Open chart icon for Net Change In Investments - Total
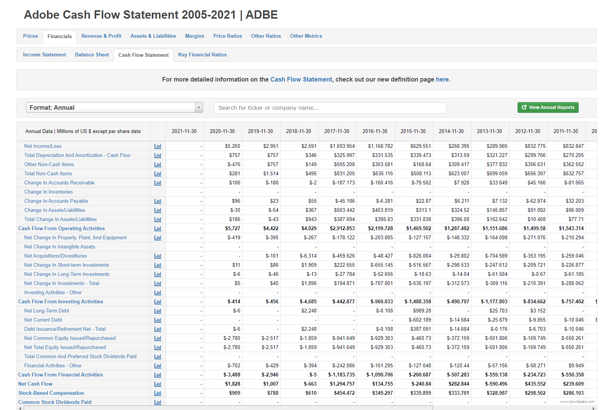 (x=158, y=283)
